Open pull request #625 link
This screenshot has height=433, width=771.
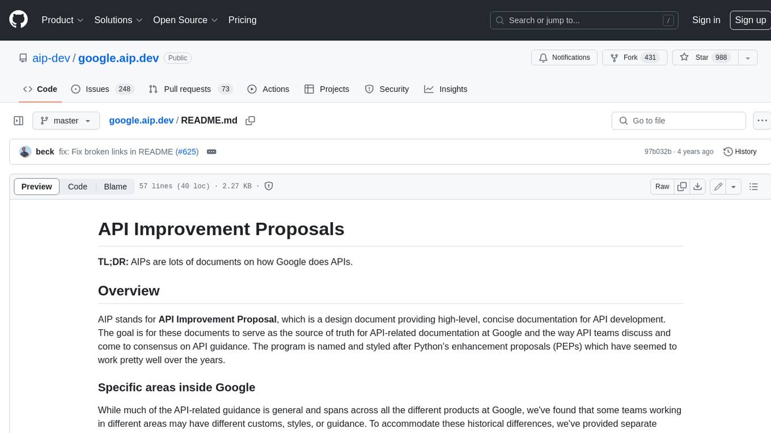pos(187,152)
